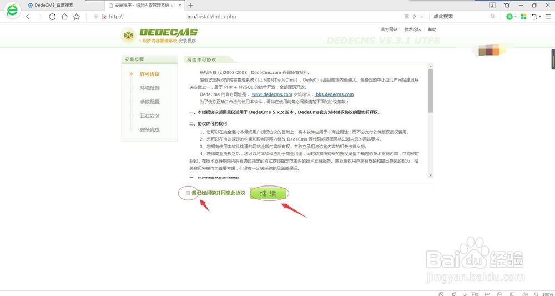Screen dimensions: 555x296
Task: Click the 版权所有 (c)2003-2008 copyright line
Action: tap(255, 73)
